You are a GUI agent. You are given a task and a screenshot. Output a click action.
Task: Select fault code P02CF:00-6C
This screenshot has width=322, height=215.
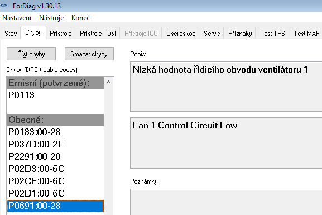pos(55,181)
